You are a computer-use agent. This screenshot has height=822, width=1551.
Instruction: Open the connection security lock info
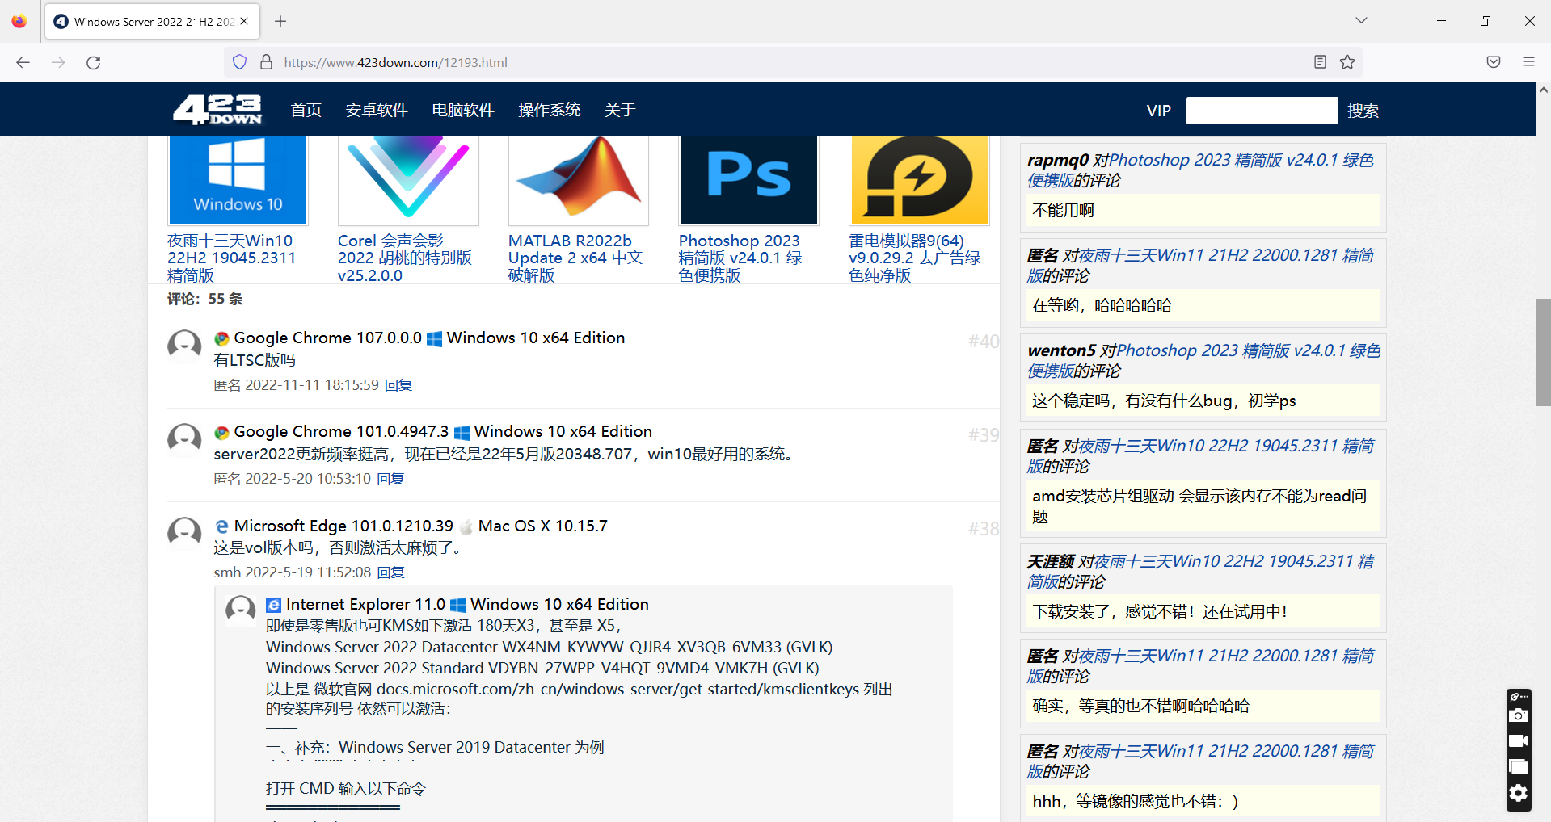[x=267, y=61]
